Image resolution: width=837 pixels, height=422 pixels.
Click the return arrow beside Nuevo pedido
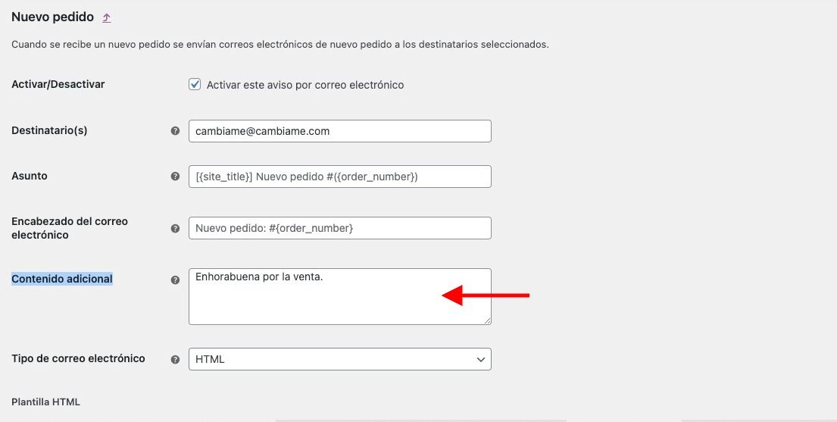[107, 17]
